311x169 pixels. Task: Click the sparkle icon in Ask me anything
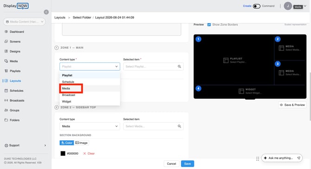[x=265, y=158]
